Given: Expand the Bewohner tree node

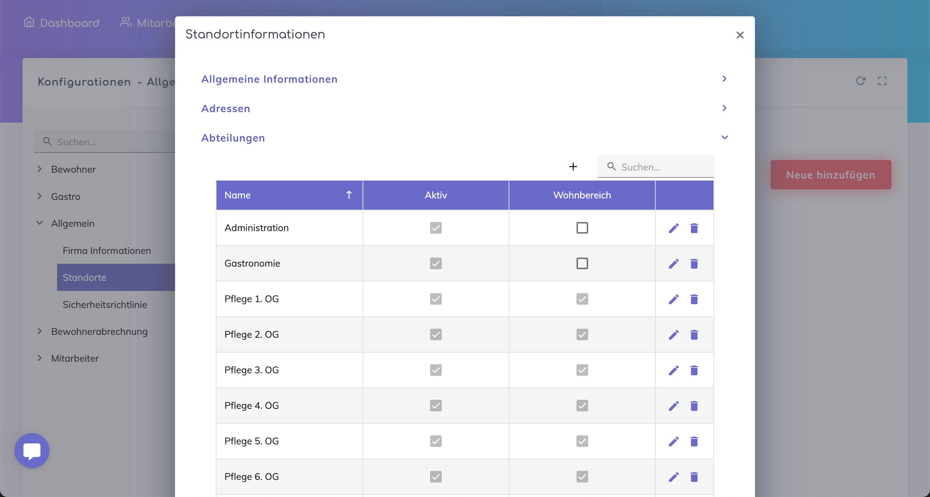Looking at the screenshot, I should click(x=40, y=169).
